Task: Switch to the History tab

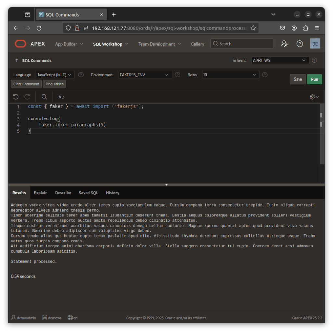Action: [113, 193]
